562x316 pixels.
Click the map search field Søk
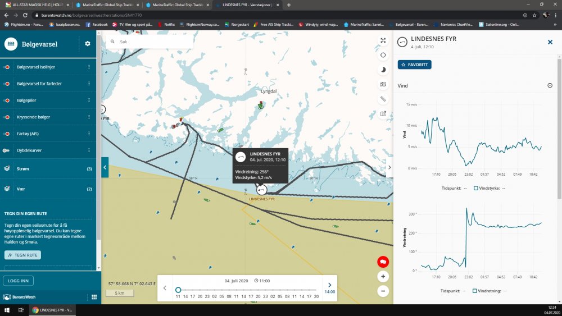tap(150, 42)
